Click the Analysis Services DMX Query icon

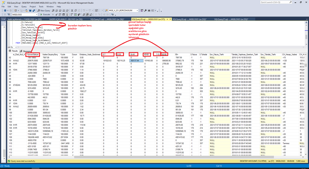point(60,10)
